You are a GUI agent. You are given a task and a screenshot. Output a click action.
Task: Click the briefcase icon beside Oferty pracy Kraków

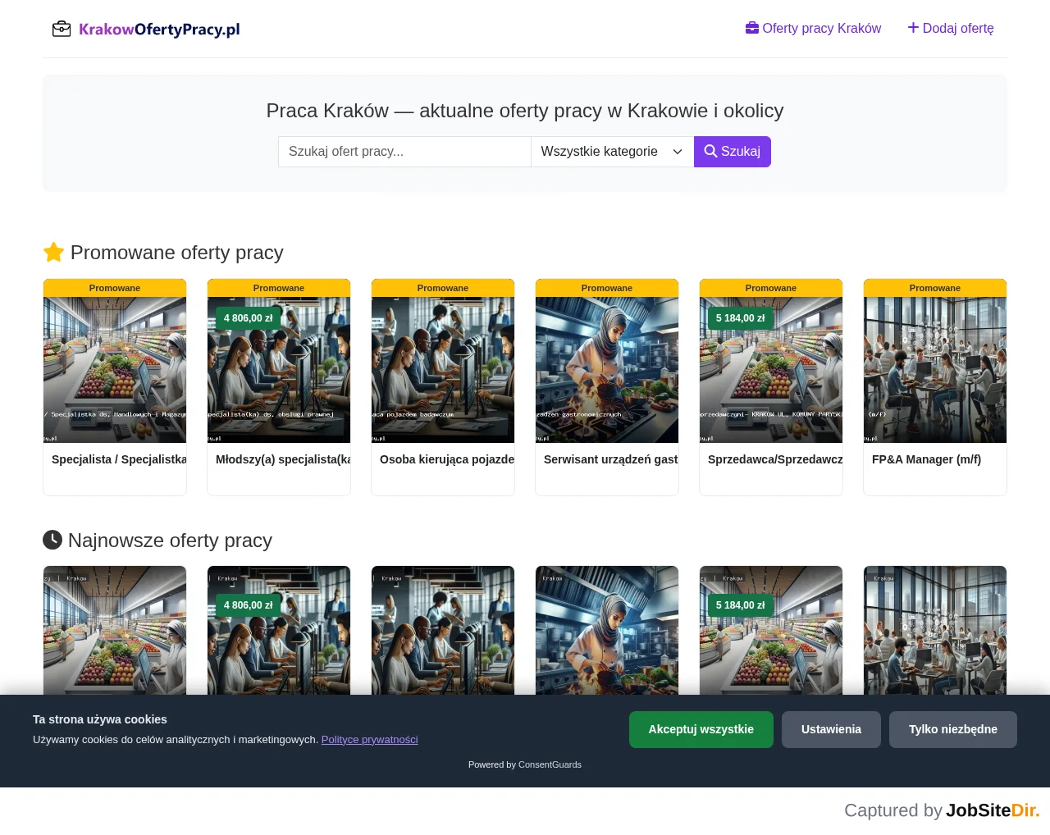pos(752,28)
